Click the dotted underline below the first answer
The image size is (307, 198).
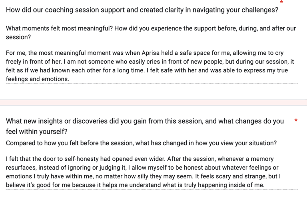(152, 84)
